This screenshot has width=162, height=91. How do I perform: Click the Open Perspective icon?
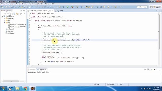(151, 7)
